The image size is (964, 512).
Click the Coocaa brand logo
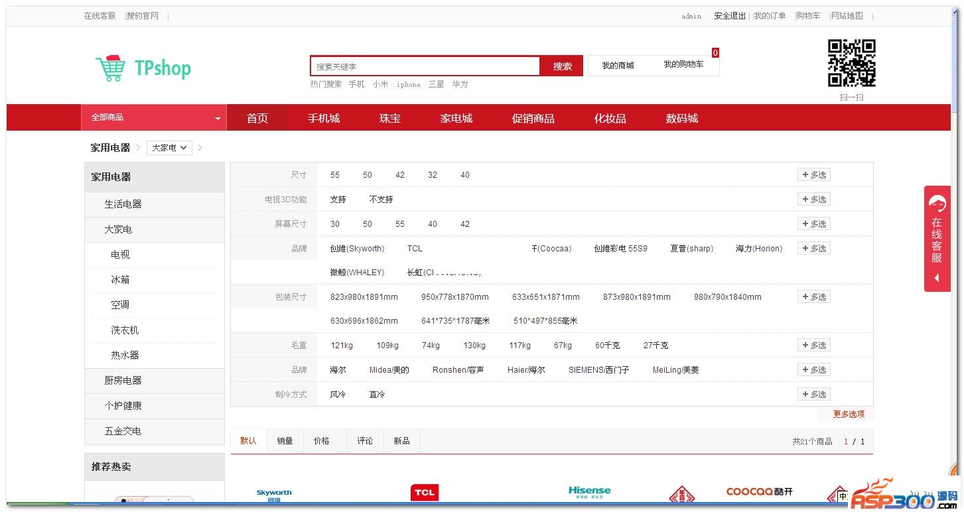click(759, 492)
